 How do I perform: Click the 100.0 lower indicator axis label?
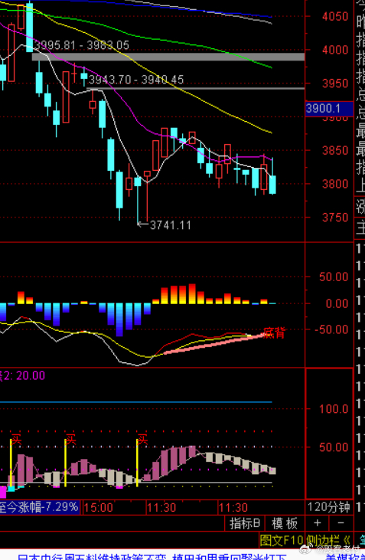[x=334, y=408]
